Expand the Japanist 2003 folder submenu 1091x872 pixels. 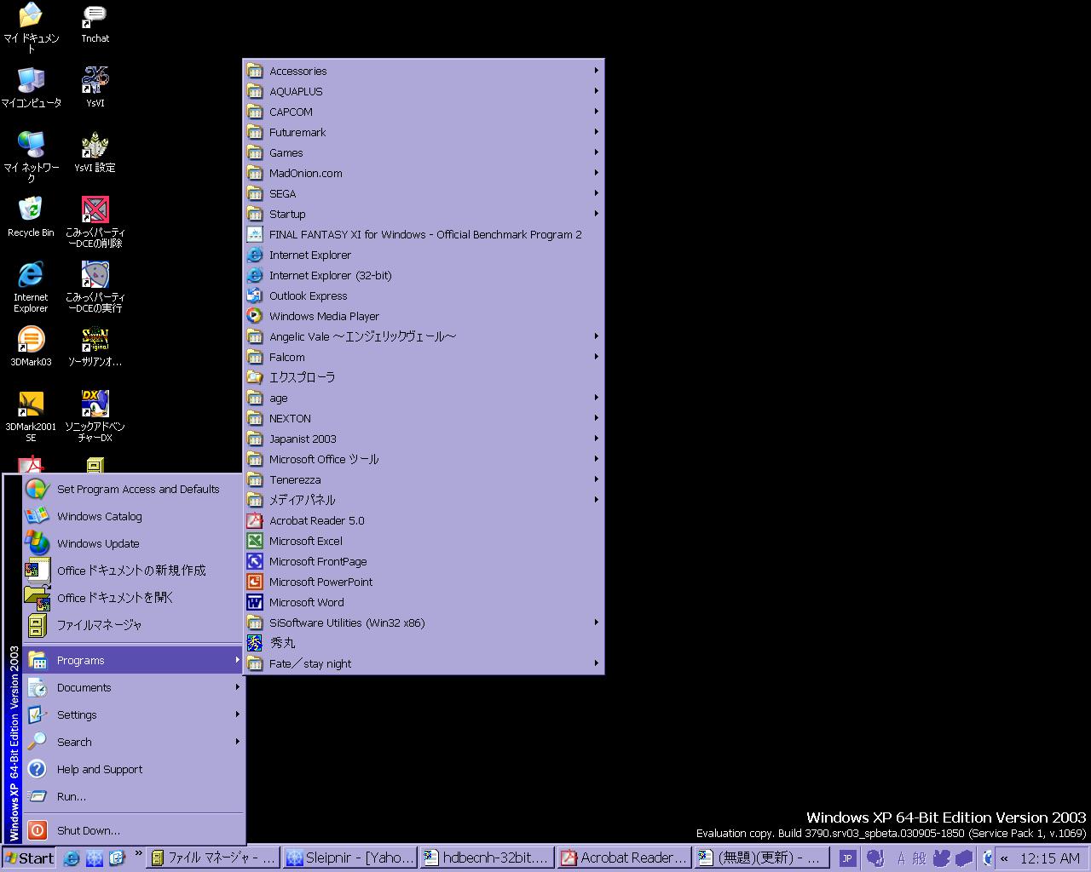(424, 439)
